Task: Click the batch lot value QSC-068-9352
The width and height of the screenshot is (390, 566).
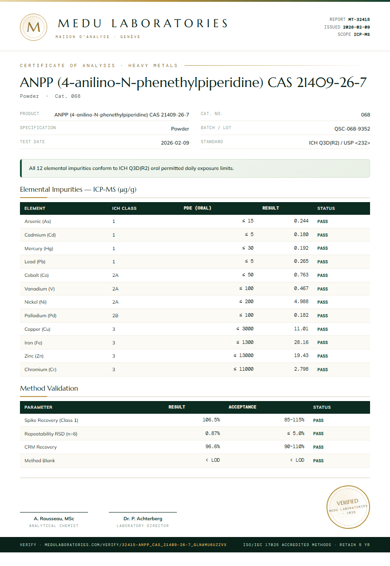Action: [x=352, y=129]
